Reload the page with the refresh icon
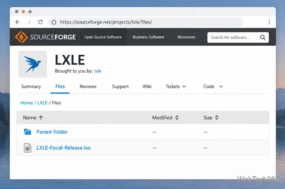 point(40,22)
